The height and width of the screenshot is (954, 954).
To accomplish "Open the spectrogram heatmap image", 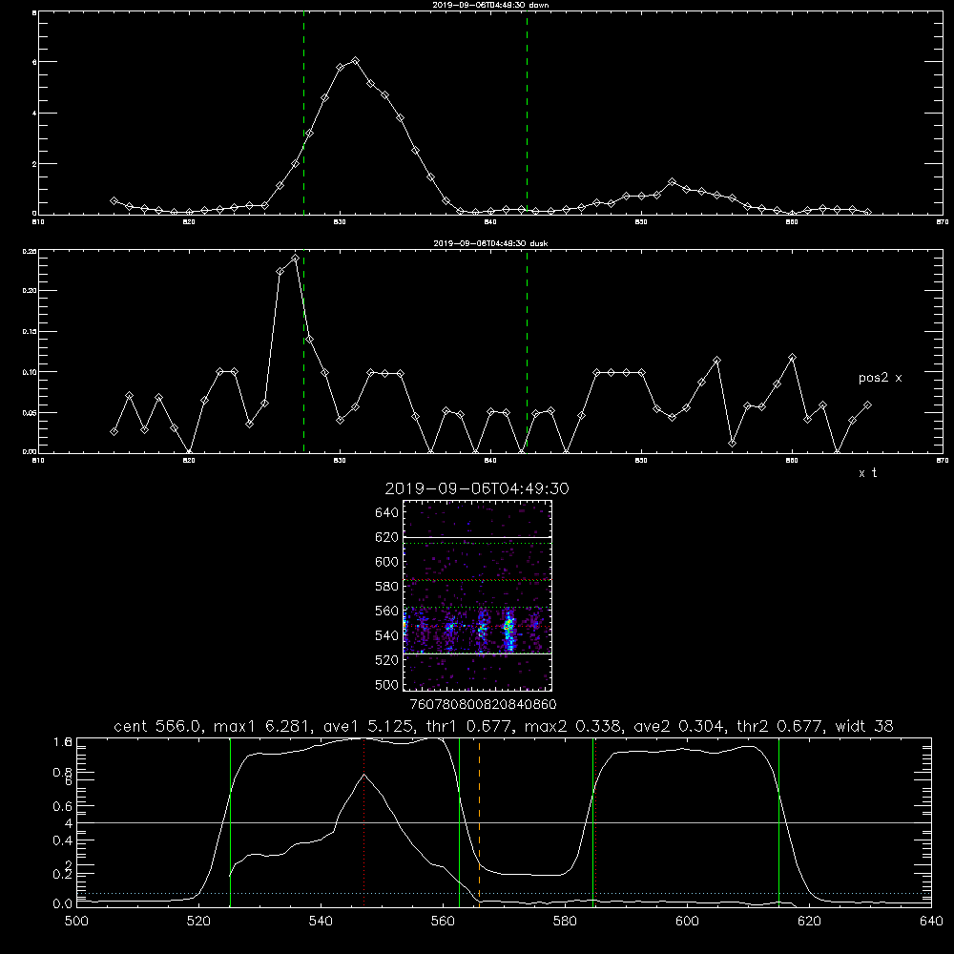I will click(478, 595).
